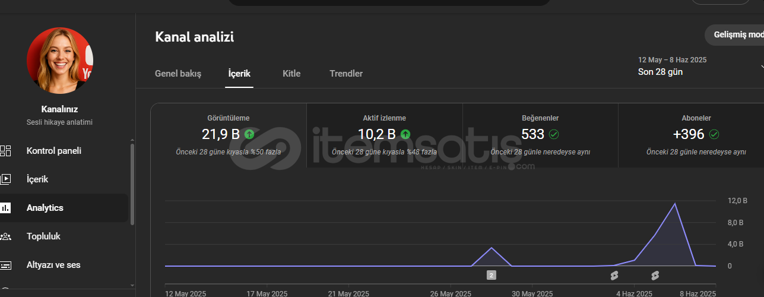Switch to the Trendler tab

click(346, 74)
